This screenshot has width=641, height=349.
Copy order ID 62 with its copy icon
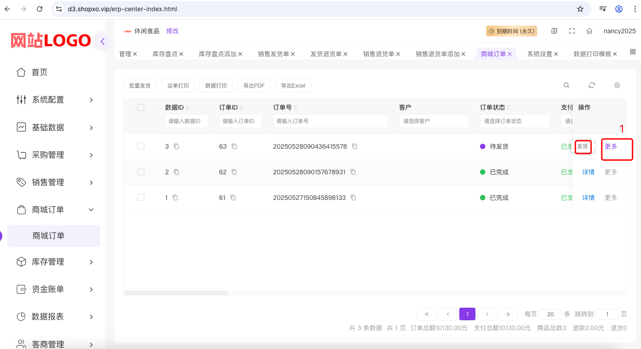coord(234,172)
